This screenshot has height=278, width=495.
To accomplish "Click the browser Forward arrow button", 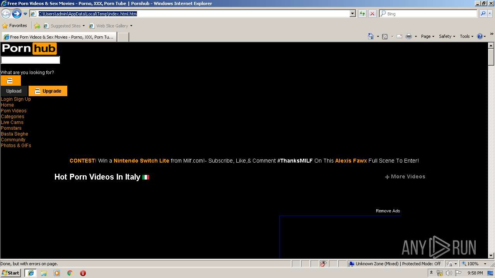I will pos(17,14).
